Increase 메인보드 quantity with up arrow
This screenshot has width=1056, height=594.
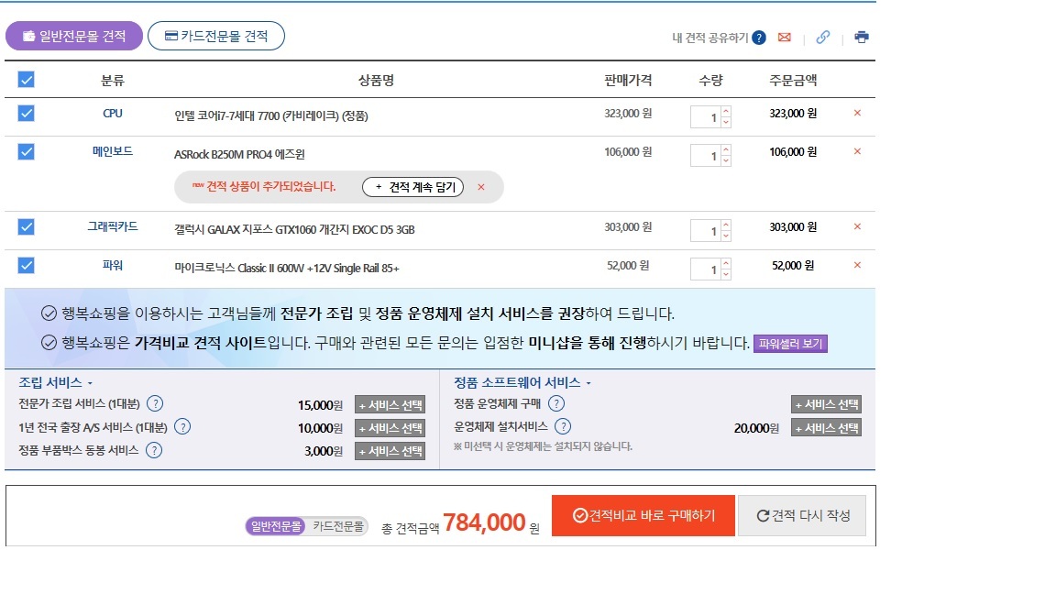point(726,150)
